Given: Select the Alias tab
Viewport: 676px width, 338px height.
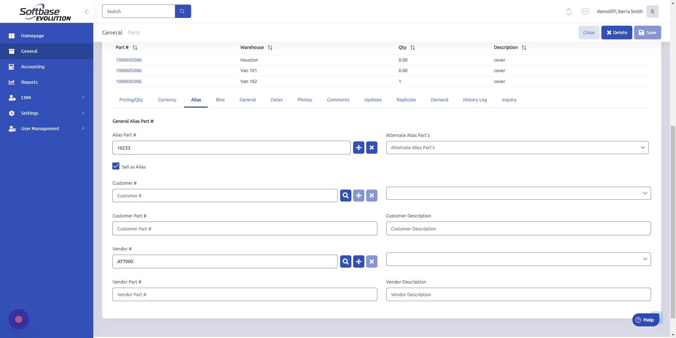Looking at the screenshot, I should [x=196, y=100].
